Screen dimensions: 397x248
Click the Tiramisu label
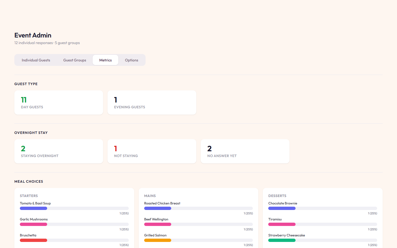point(275,219)
